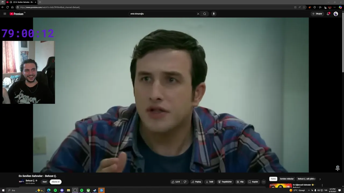Viewport: 344px width, 193px height.
Task: Toggle Abone ol subscribe button
Action: (56, 182)
